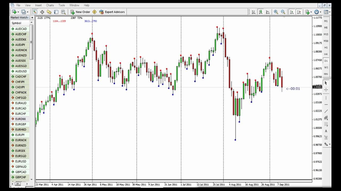Open the Help menu
The height and width of the screenshot is (191, 341).
point(87,5)
